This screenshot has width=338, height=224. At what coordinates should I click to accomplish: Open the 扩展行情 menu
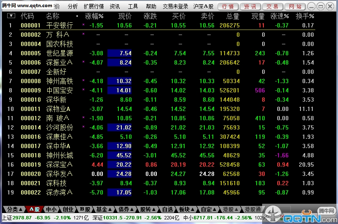tap(94, 6)
